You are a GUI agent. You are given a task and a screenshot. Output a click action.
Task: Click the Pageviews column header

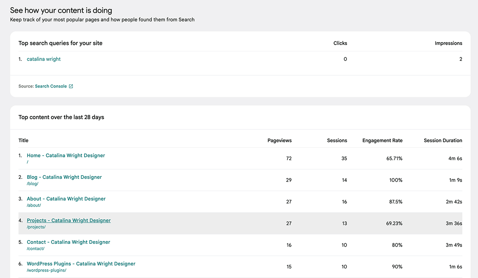[x=280, y=141]
